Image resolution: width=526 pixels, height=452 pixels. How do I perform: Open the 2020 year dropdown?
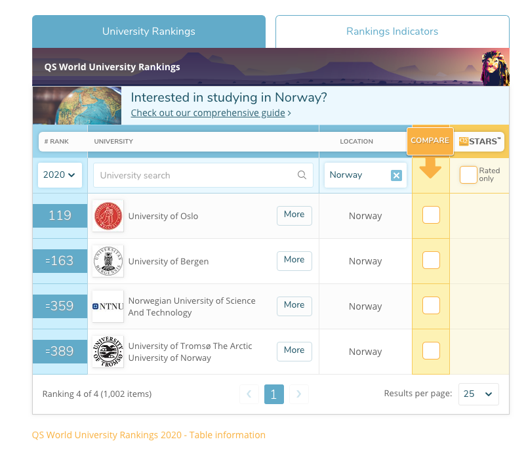point(60,175)
